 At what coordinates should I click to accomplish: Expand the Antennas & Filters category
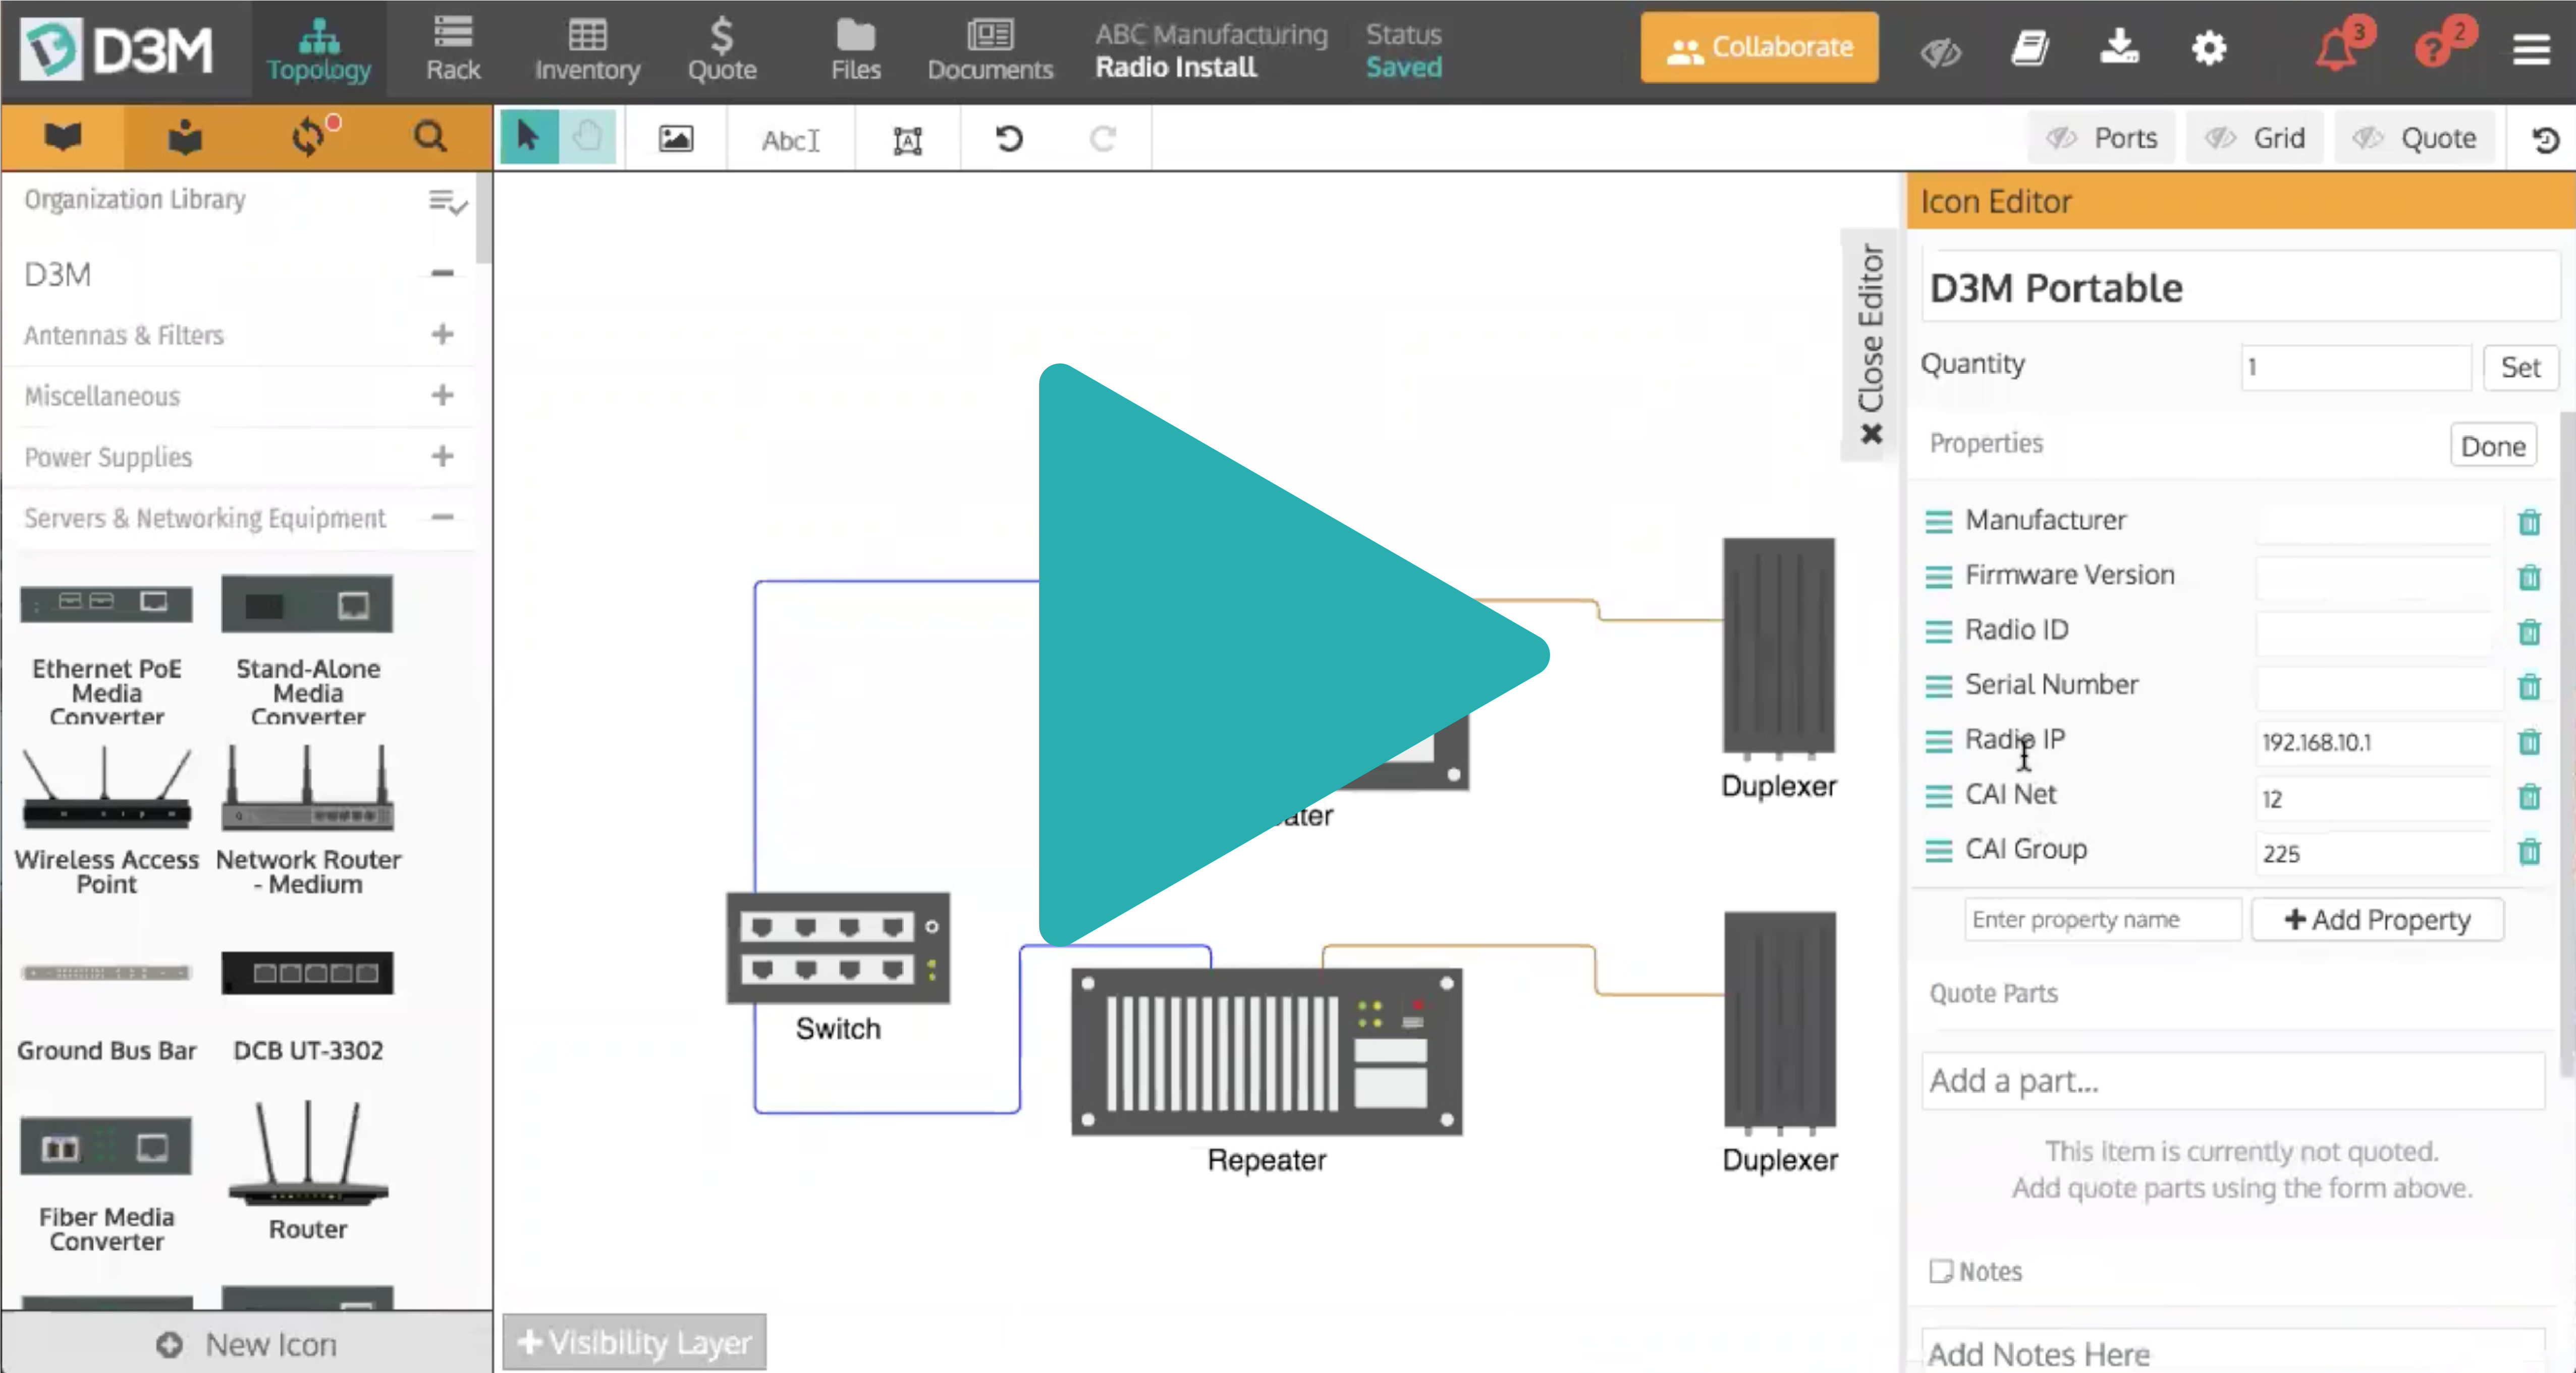pyautogui.click(x=442, y=335)
